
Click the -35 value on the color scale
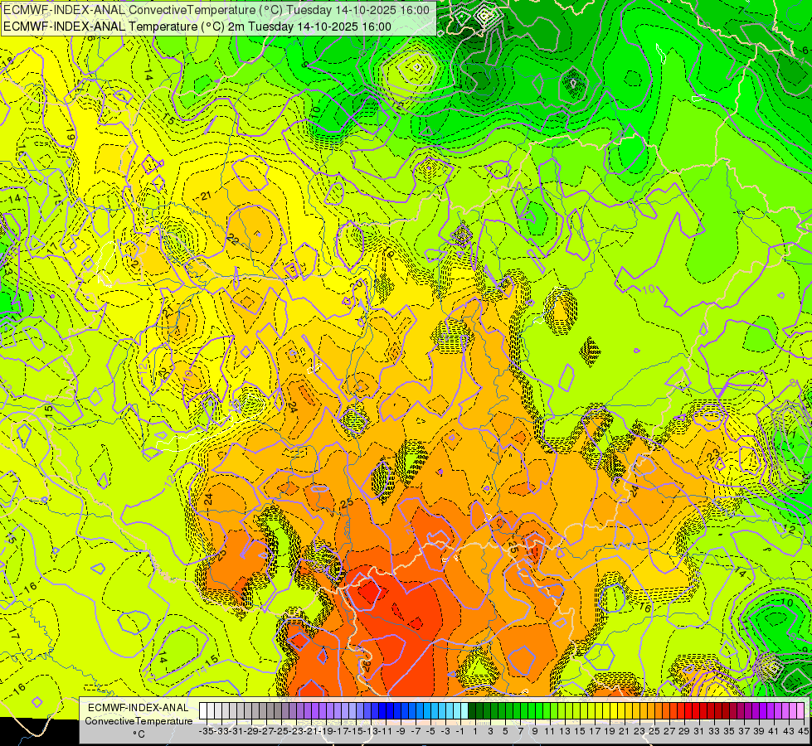206,732
